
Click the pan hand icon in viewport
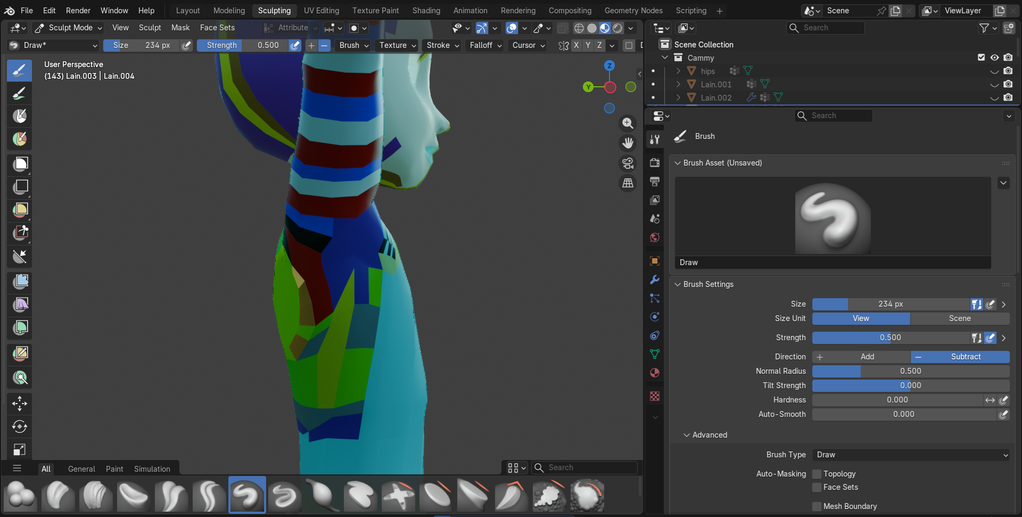coord(628,143)
